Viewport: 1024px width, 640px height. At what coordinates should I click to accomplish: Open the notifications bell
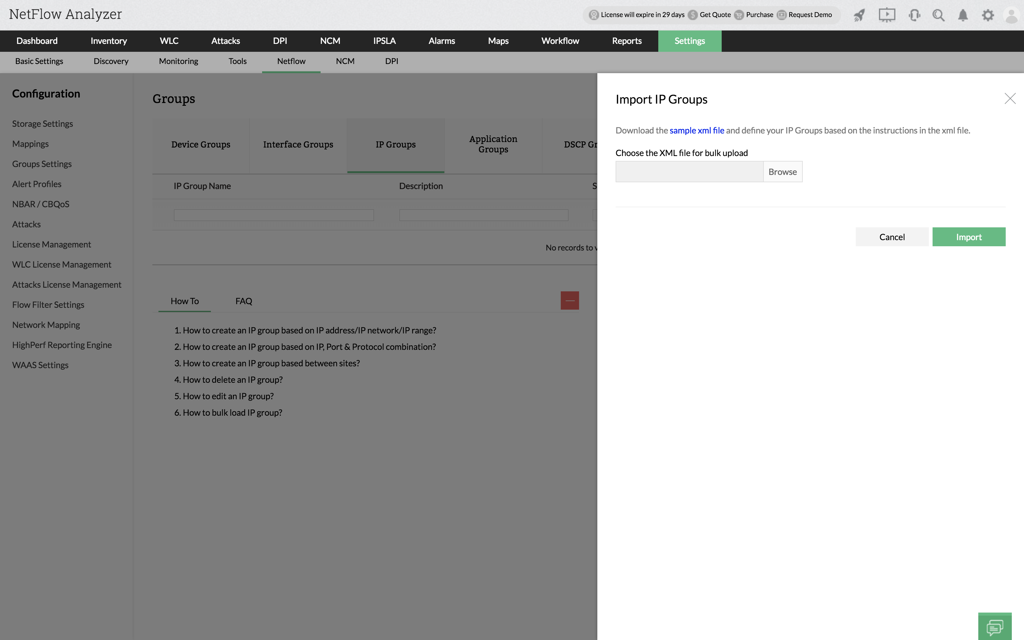[963, 16]
